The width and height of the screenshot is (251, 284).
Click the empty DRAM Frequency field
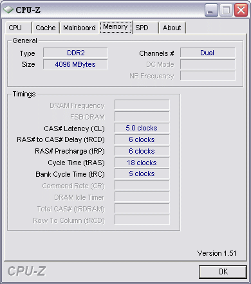(x=142, y=105)
